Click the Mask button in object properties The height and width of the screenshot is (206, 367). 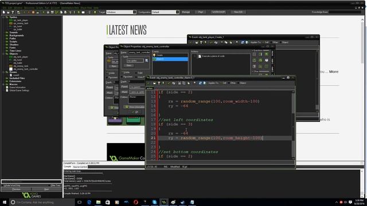click(124, 92)
